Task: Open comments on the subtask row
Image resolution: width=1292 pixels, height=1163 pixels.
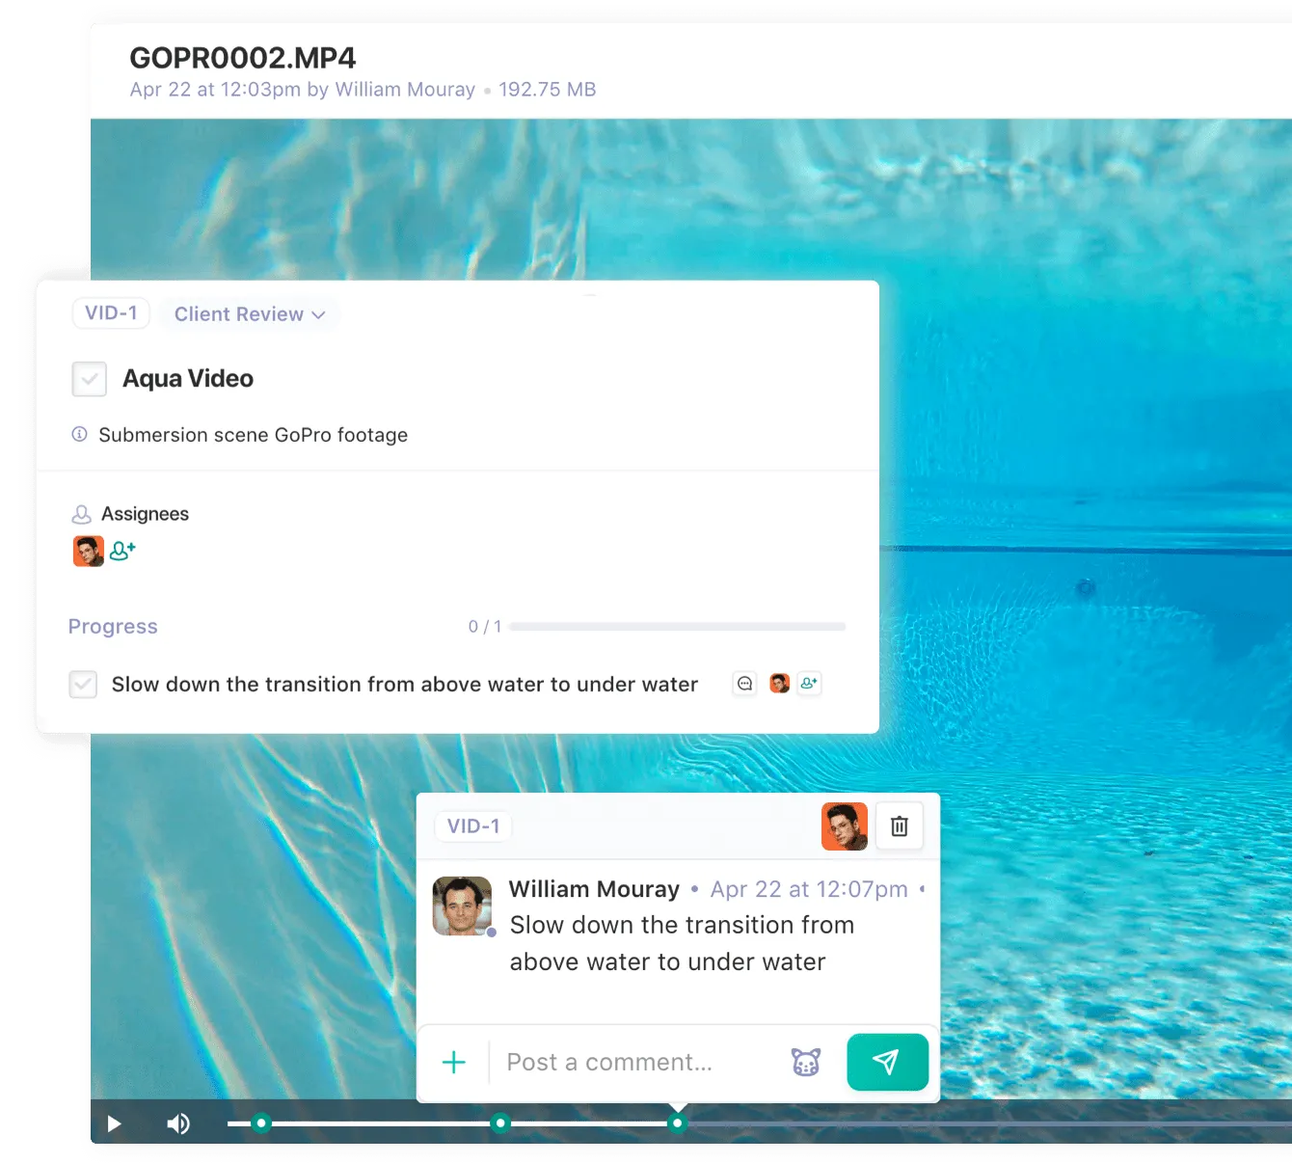Action: (743, 684)
